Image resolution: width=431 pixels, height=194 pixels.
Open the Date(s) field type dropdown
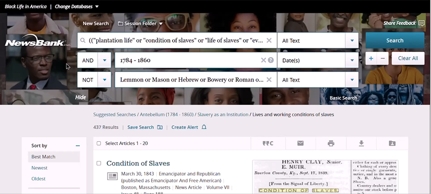pyautogui.click(x=352, y=60)
